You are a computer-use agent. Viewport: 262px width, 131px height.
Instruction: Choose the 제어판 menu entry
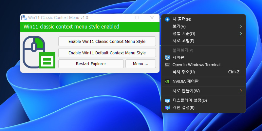(x=203, y=58)
